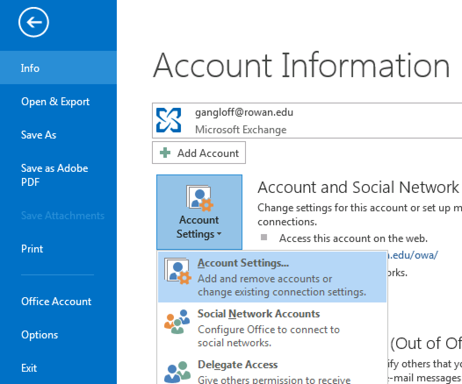
Task: Click Exit to close Outlook
Action: tap(29, 368)
